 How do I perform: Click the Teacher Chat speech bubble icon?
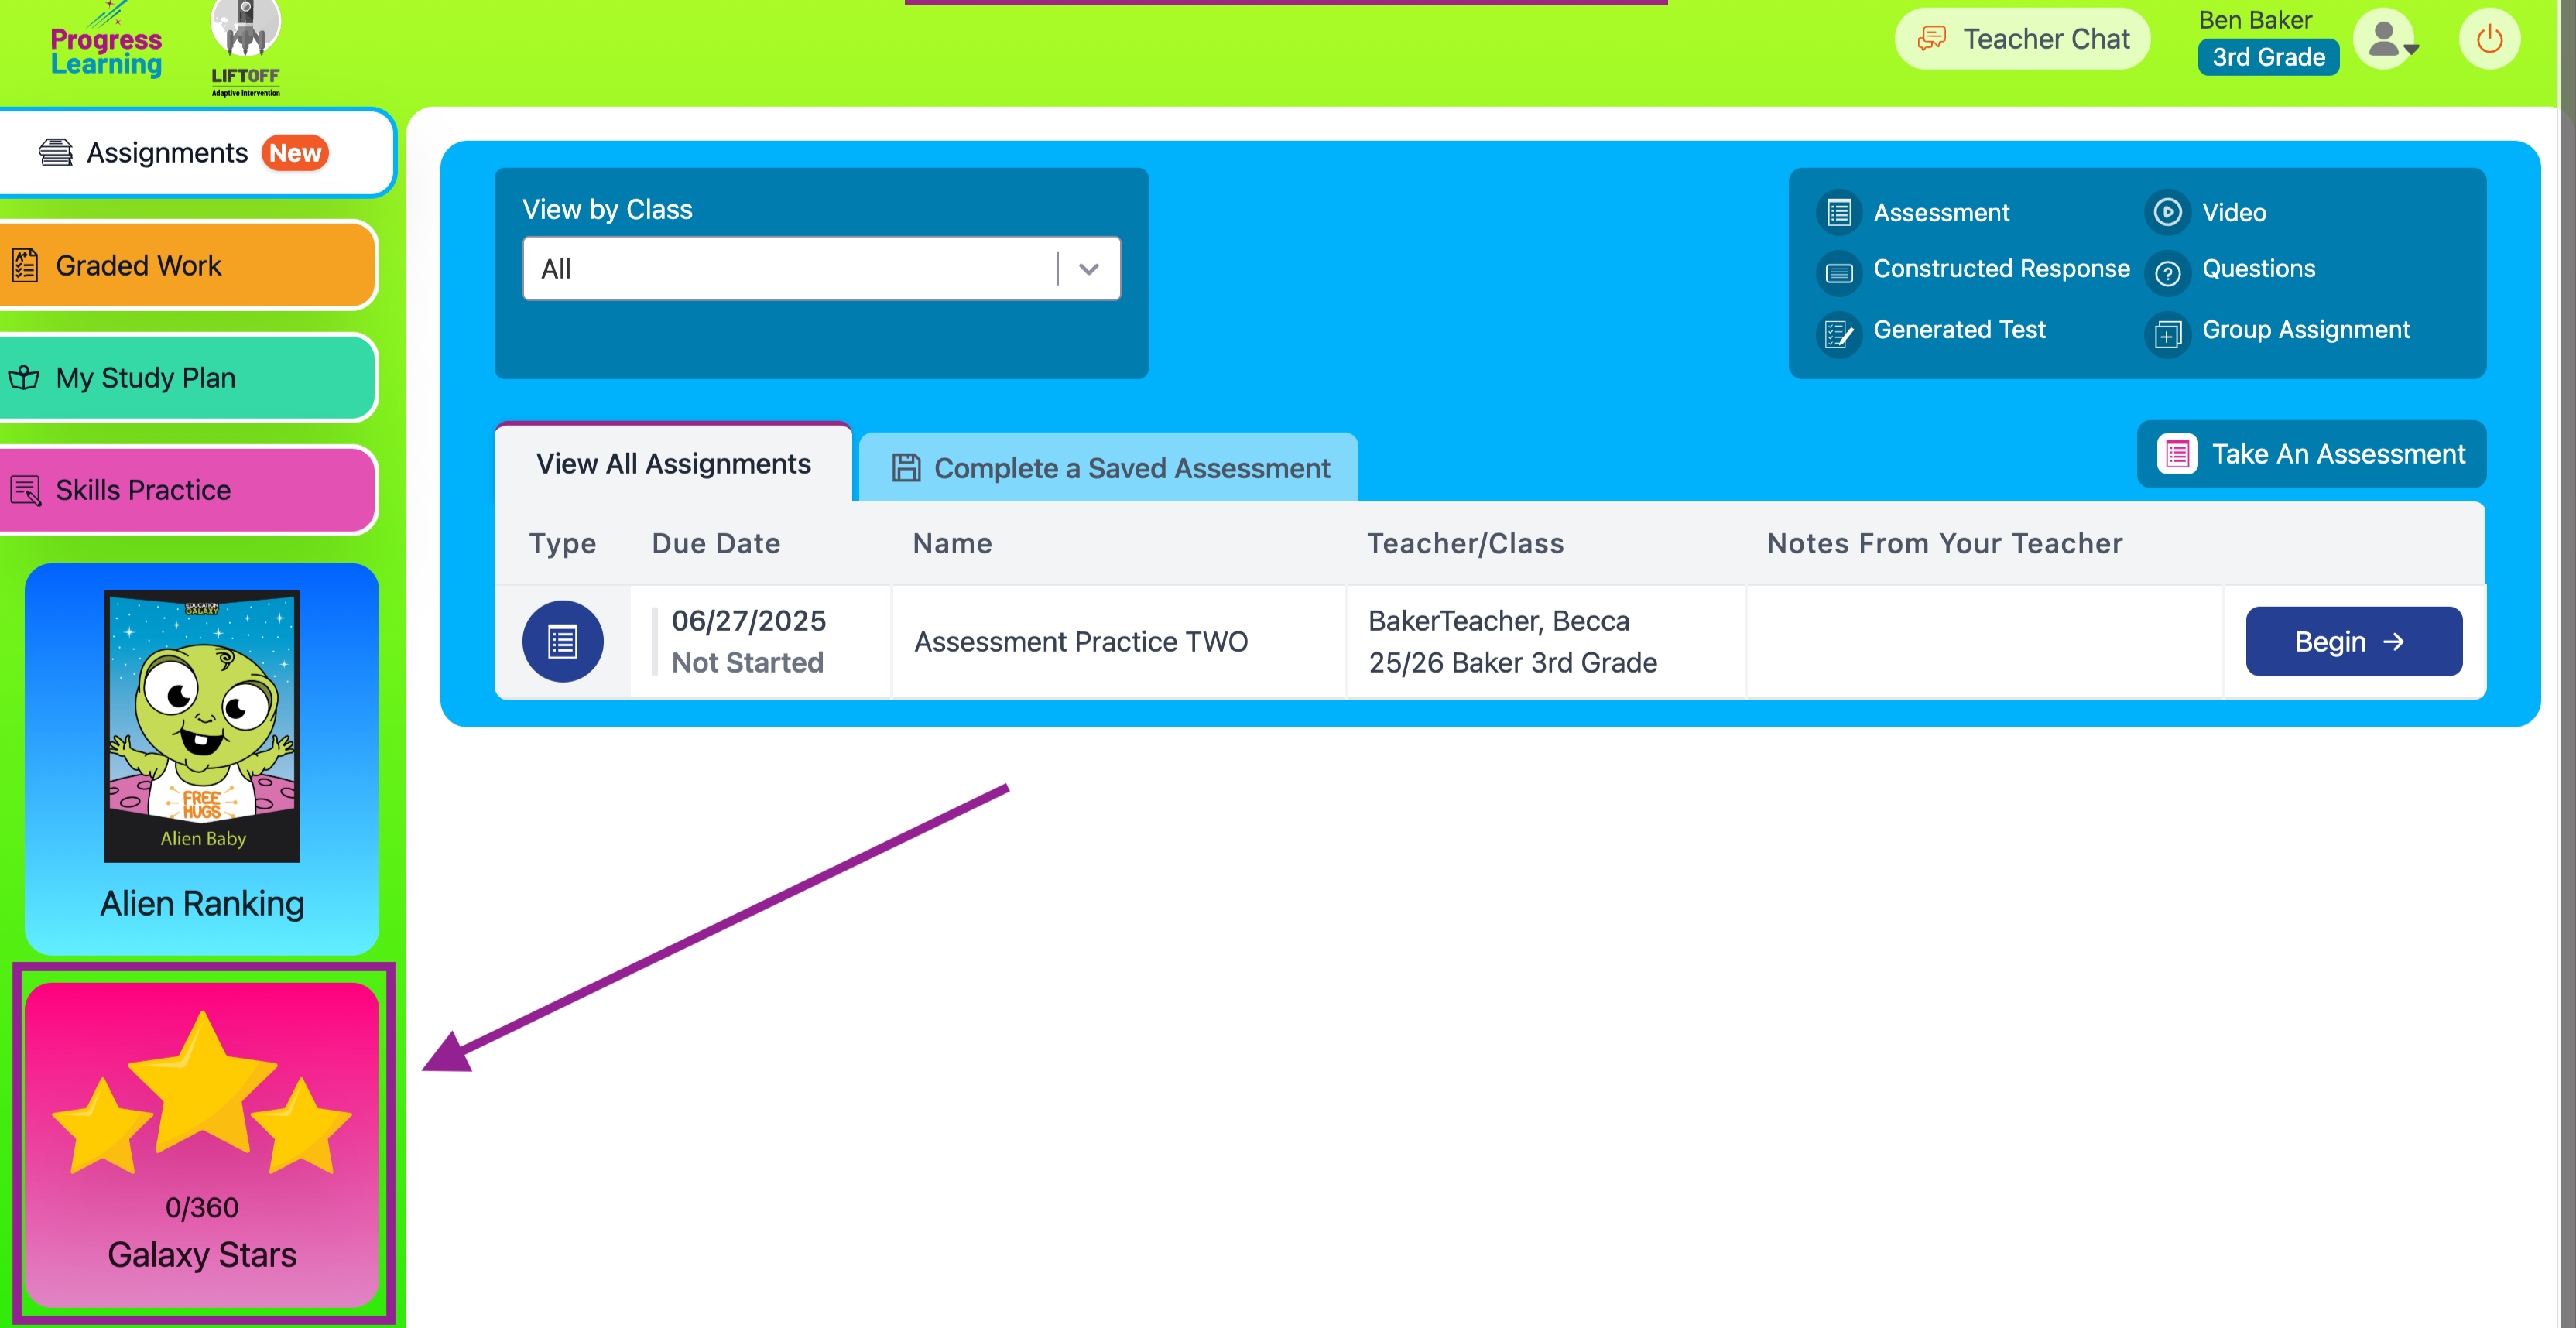[1931, 39]
